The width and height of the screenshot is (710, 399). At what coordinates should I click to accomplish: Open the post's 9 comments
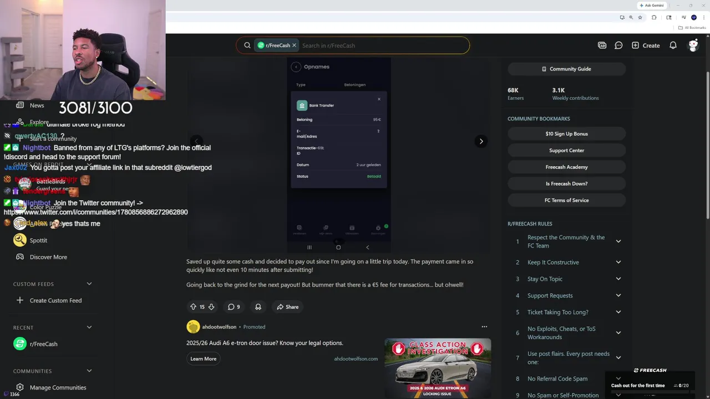(x=234, y=307)
